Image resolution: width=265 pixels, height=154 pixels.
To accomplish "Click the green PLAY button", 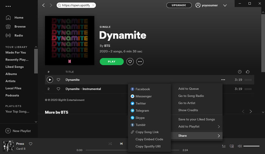I will click(x=112, y=62).
